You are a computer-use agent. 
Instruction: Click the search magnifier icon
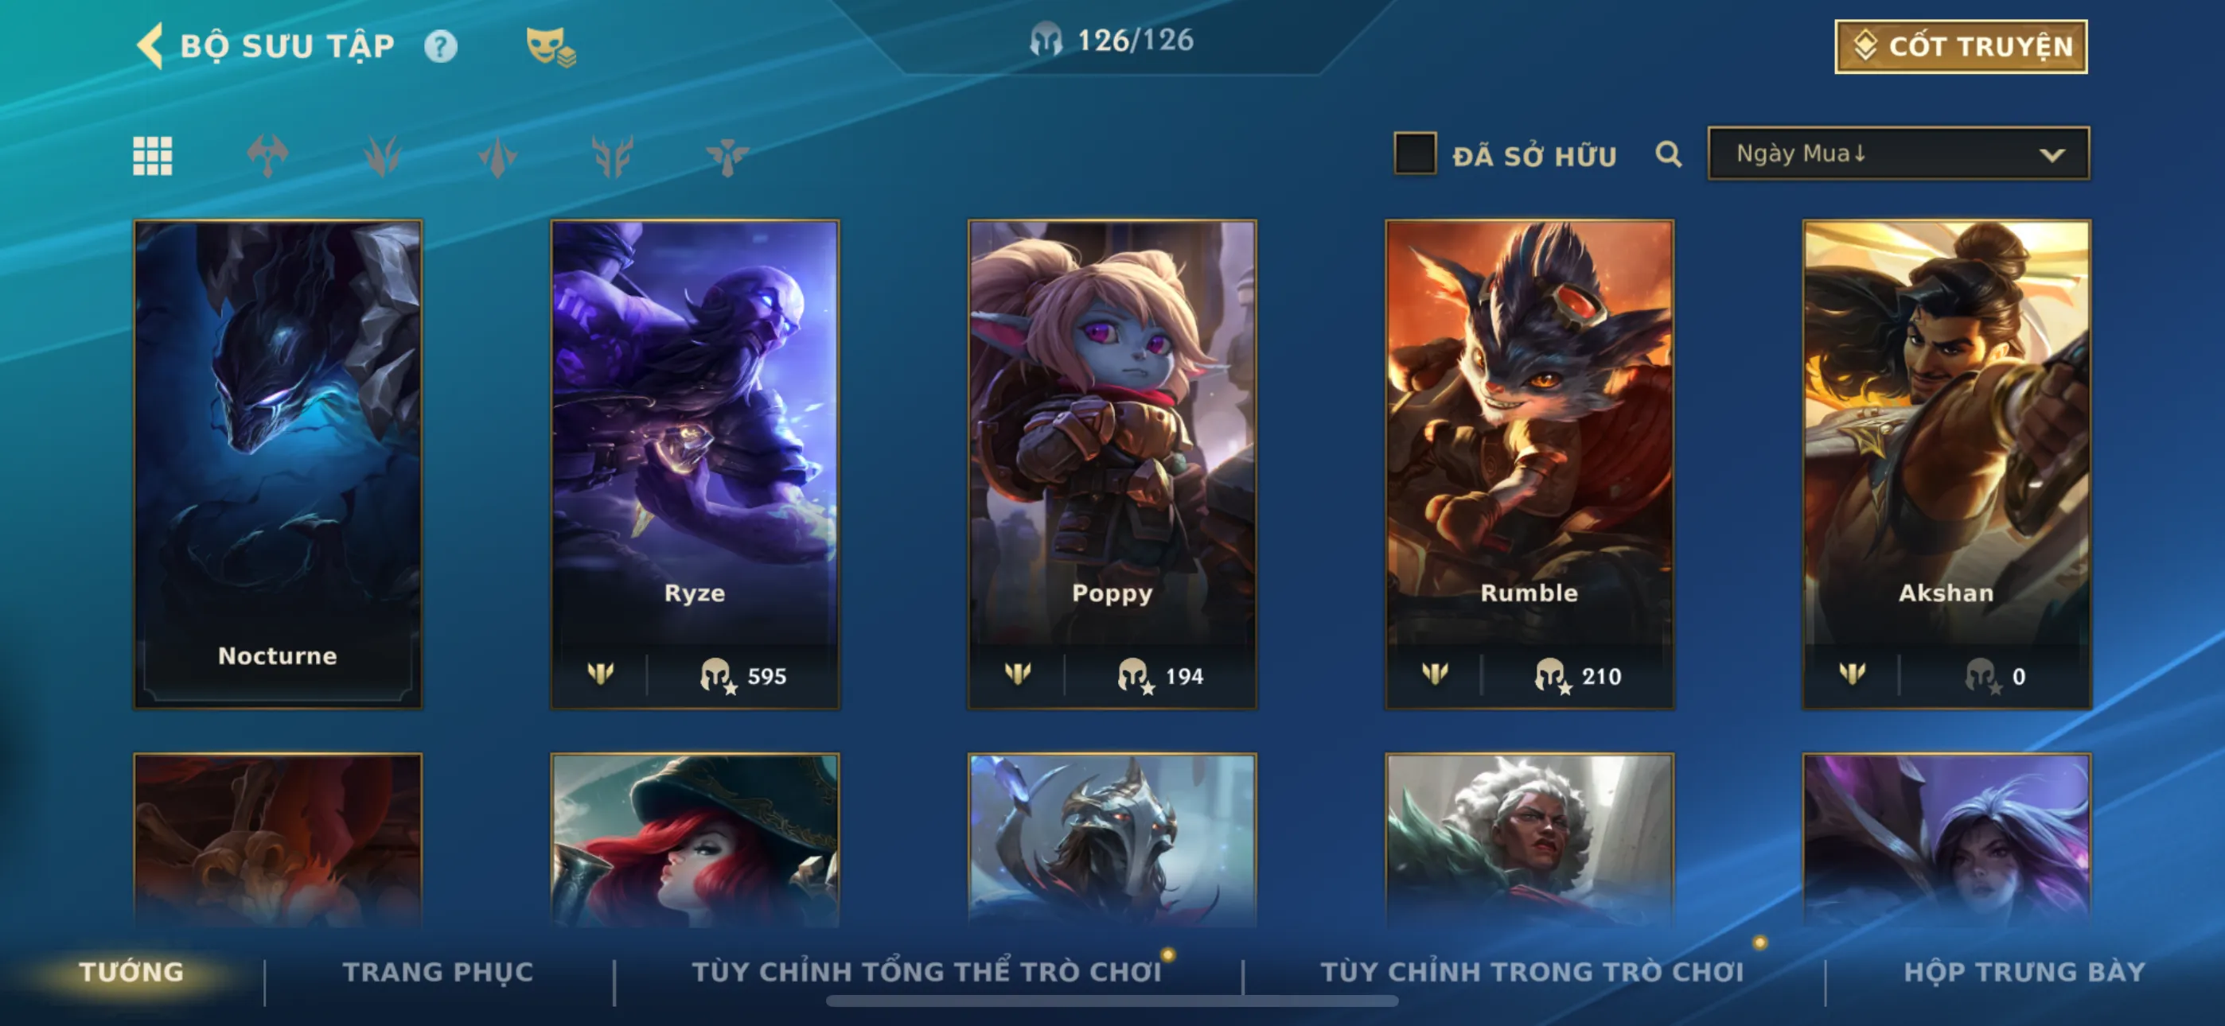(1668, 154)
